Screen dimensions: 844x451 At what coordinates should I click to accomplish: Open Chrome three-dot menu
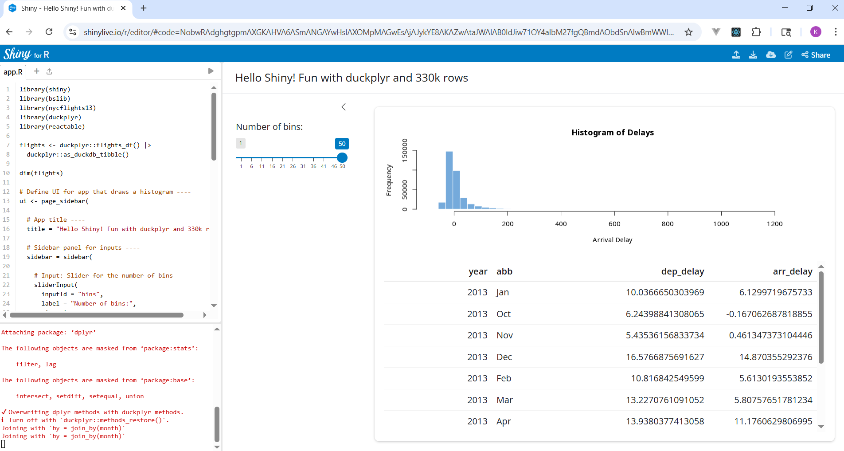836,32
